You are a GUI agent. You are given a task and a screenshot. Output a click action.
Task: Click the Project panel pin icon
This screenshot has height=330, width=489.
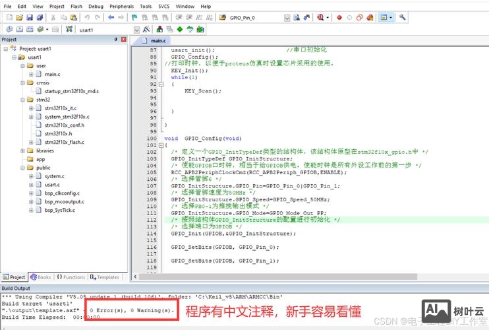point(116,40)
